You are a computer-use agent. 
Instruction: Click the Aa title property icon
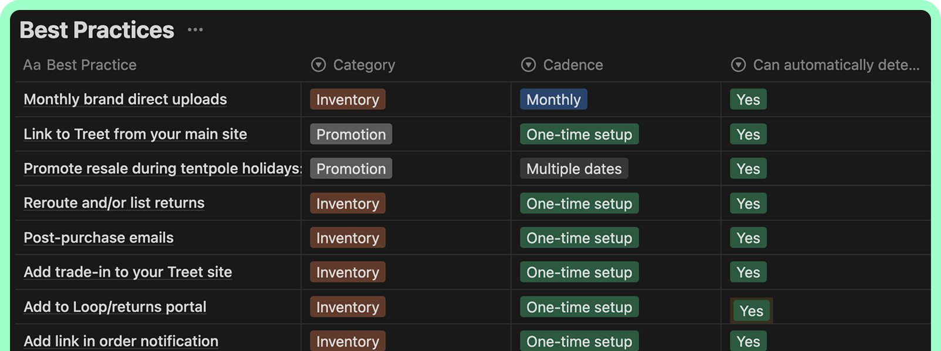(x=32, y=65)
